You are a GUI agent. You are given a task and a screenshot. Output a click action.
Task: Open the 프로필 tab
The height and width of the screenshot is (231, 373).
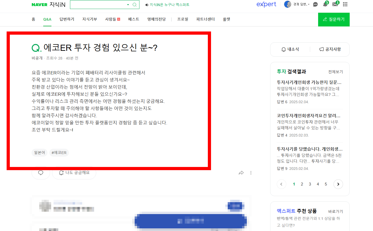click(183, 19)
